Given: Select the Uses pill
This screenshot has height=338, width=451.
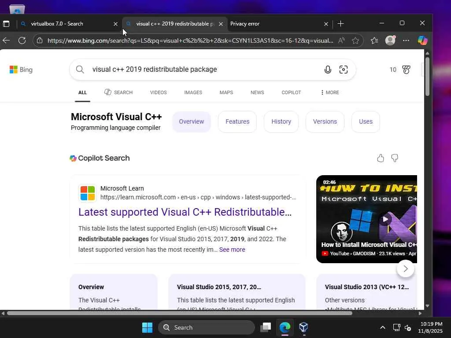Looking at the screenshot, I should click(366, 121).
